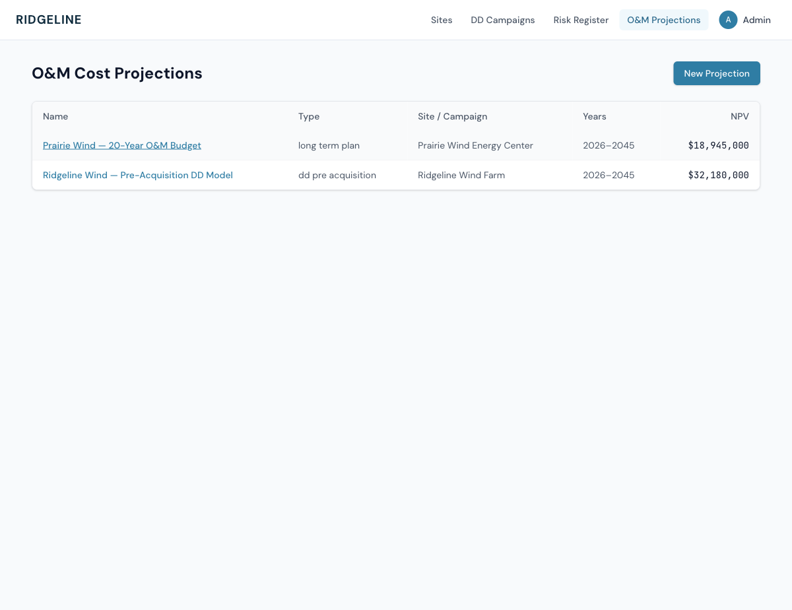Select the 2026–2045 years for Prairie Wind

pyautogui.click(x=609, y=145)
